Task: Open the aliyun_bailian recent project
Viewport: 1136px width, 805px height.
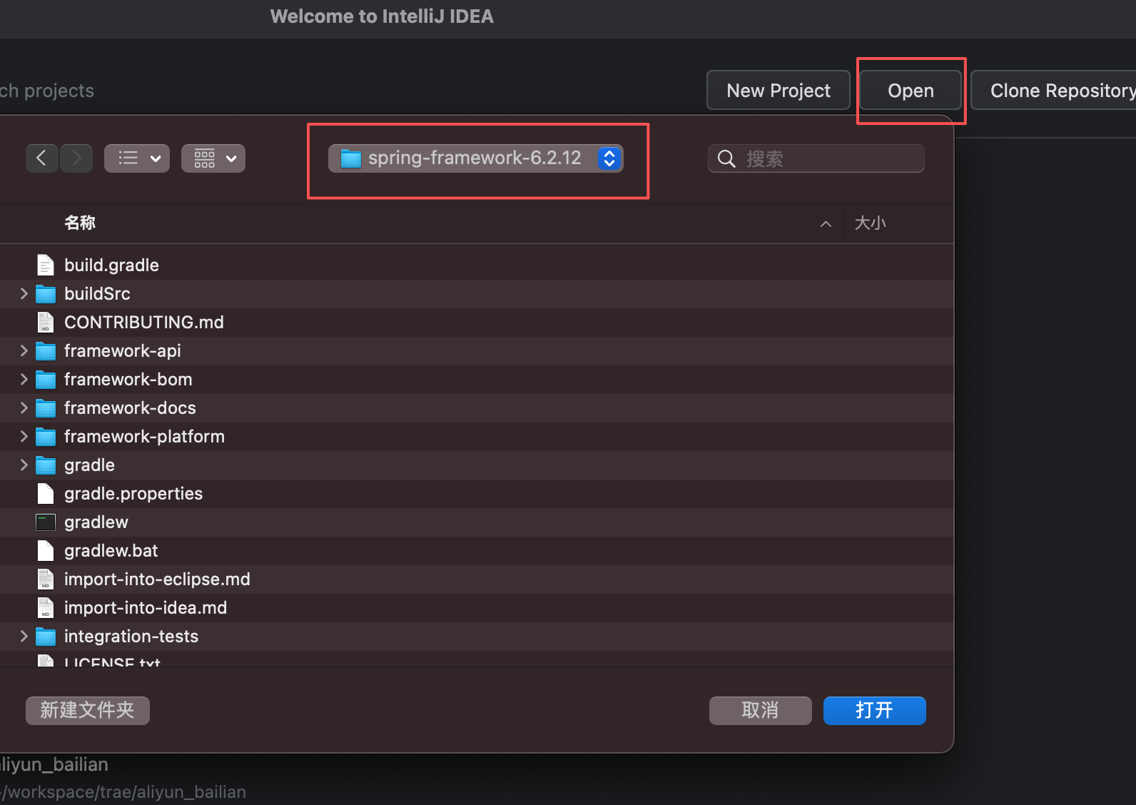Action: click(x=123, y=778)
